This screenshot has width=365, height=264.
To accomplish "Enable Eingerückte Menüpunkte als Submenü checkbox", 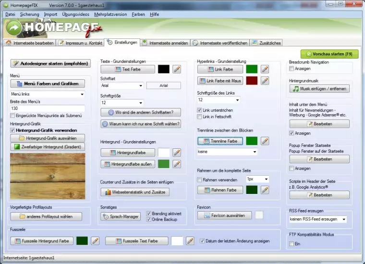I will [x=12, y=116].
